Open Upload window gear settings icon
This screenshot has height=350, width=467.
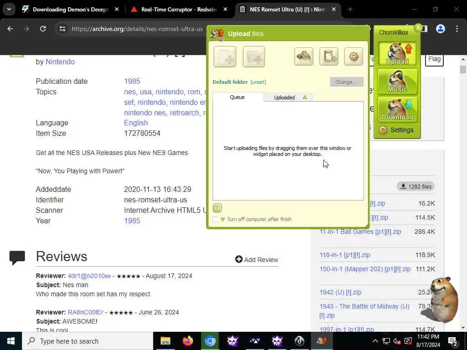pos(353,56)
